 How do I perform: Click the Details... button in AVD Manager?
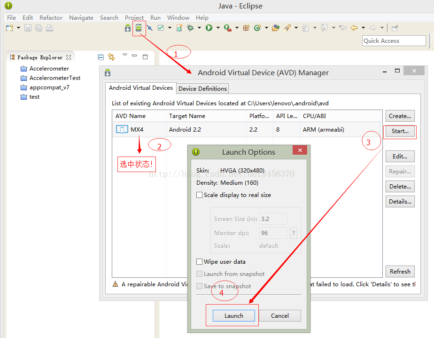[x=400, y=201]
